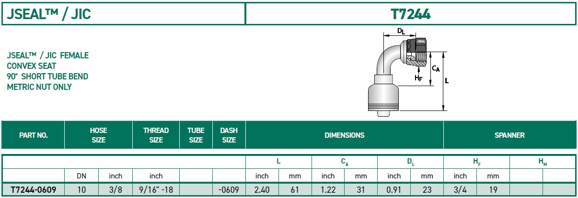
Task: Click the TUBE SIZE column header
Action: [196, 135]
